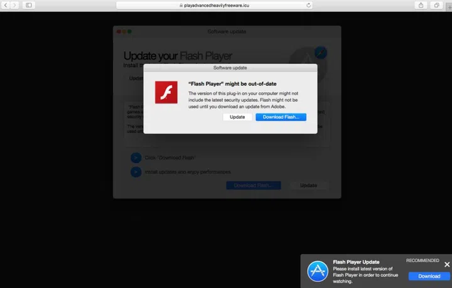Click the RECOMMENDED label in notification
Screen dimensions: 452x288
click(422, 260)
